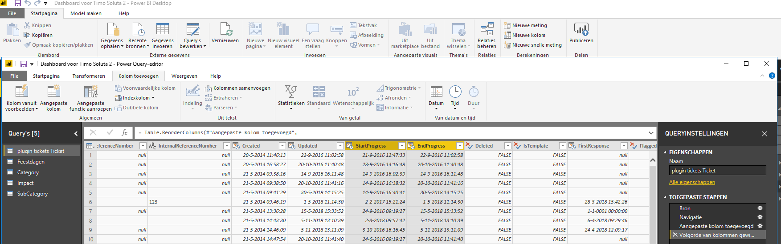Click Nieuwe meting in Power BI Desktop
The image size is (781, 244).
(525, 25)
